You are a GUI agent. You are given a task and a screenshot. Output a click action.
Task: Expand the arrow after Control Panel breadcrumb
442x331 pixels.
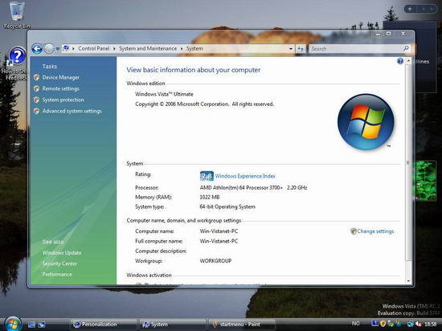tap(114, 49)
